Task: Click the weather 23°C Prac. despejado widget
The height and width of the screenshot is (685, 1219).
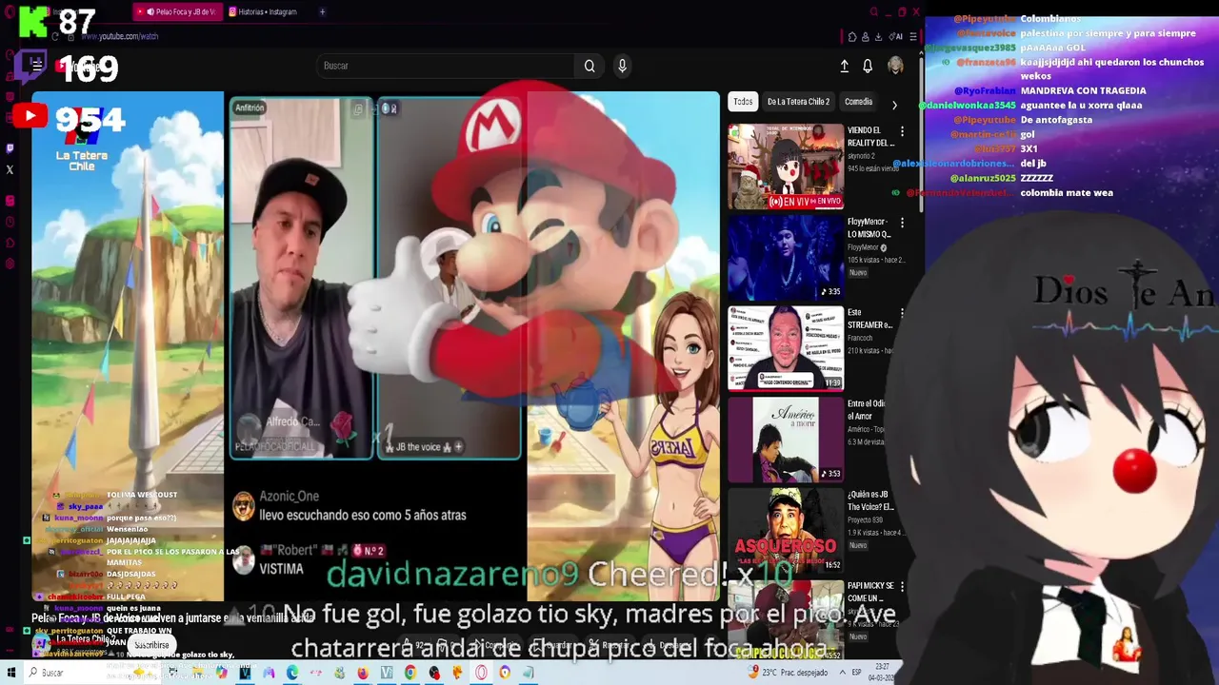Action: (x=789, y=673)
